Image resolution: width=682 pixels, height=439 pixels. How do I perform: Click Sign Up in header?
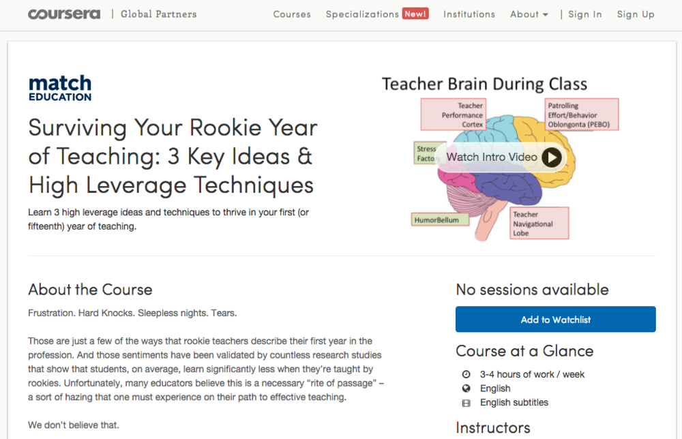[636, 14]
